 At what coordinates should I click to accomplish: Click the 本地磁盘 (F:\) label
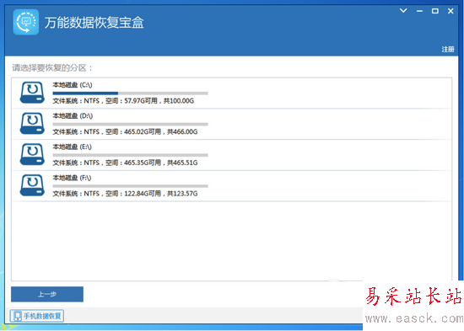(72, 178)
